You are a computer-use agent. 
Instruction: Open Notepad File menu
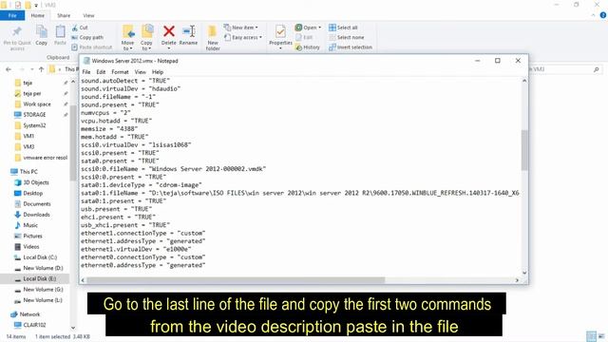point(86,72)
